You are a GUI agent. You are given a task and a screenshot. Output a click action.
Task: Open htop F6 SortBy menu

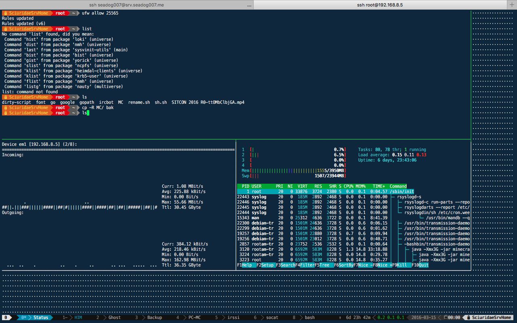pos(344,265)
